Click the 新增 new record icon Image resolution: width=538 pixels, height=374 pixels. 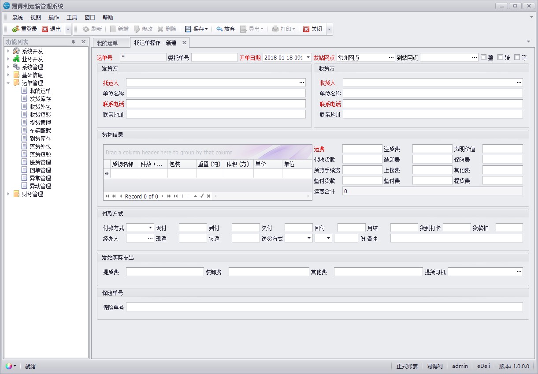[113, 29]
